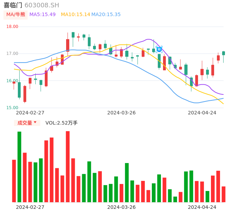240x212 pixels.
Task: Click the 15.00 price axis label
Action: [12, 108]
